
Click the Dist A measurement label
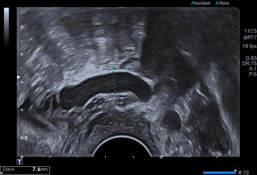pyautogui.click(x=8, y=169)
